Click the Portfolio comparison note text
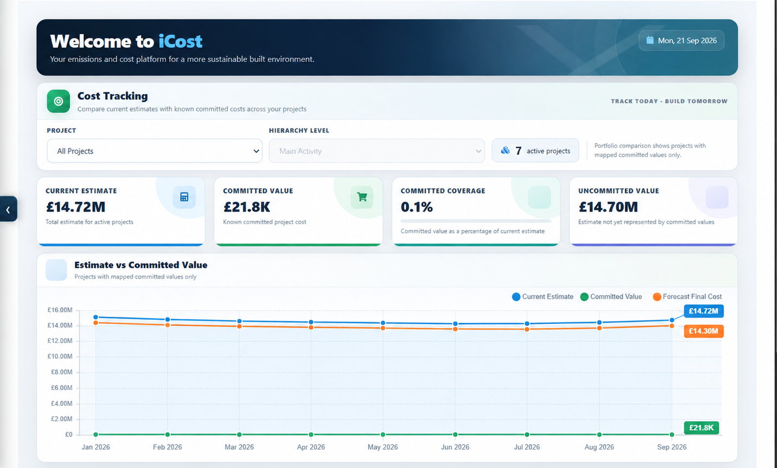Screen dimensions: 777x468 [650, 150]
